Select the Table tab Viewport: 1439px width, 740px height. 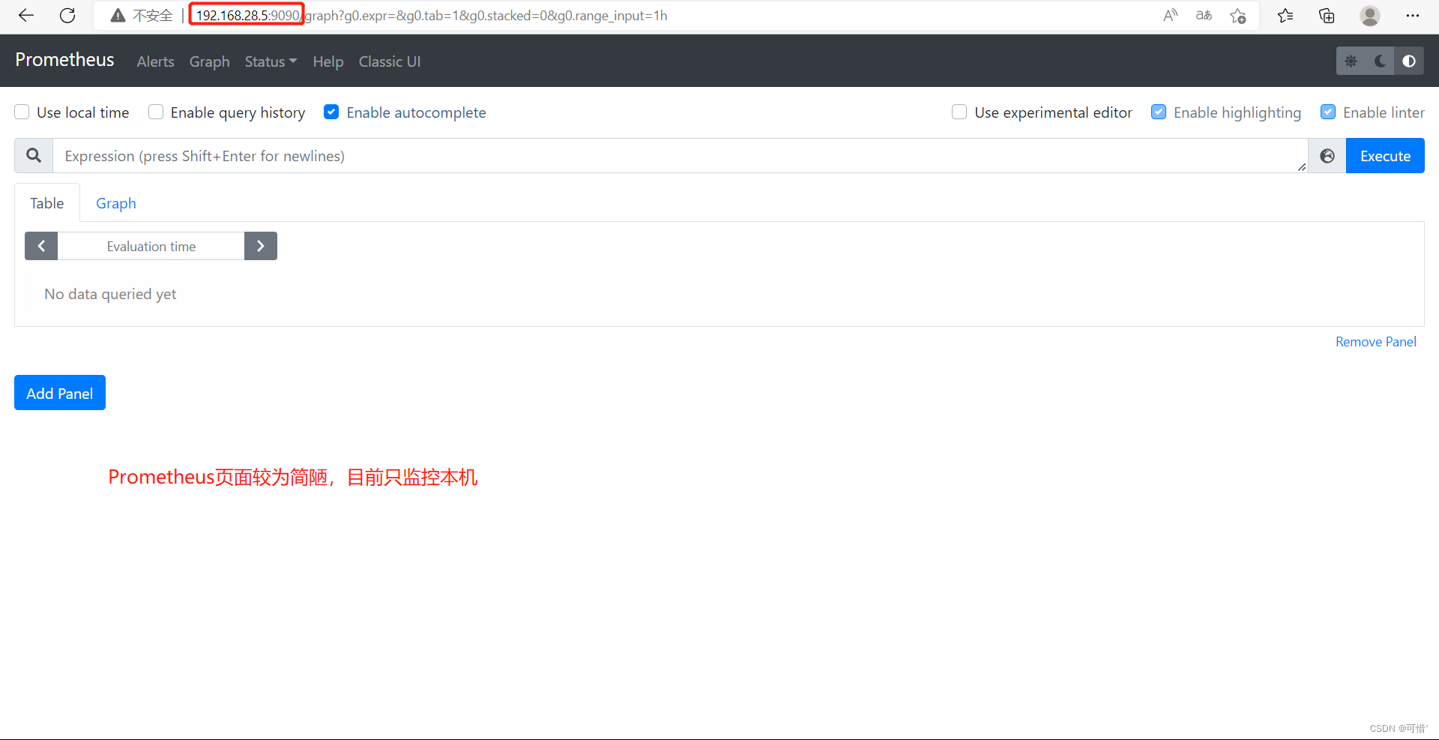pos(47,203)
